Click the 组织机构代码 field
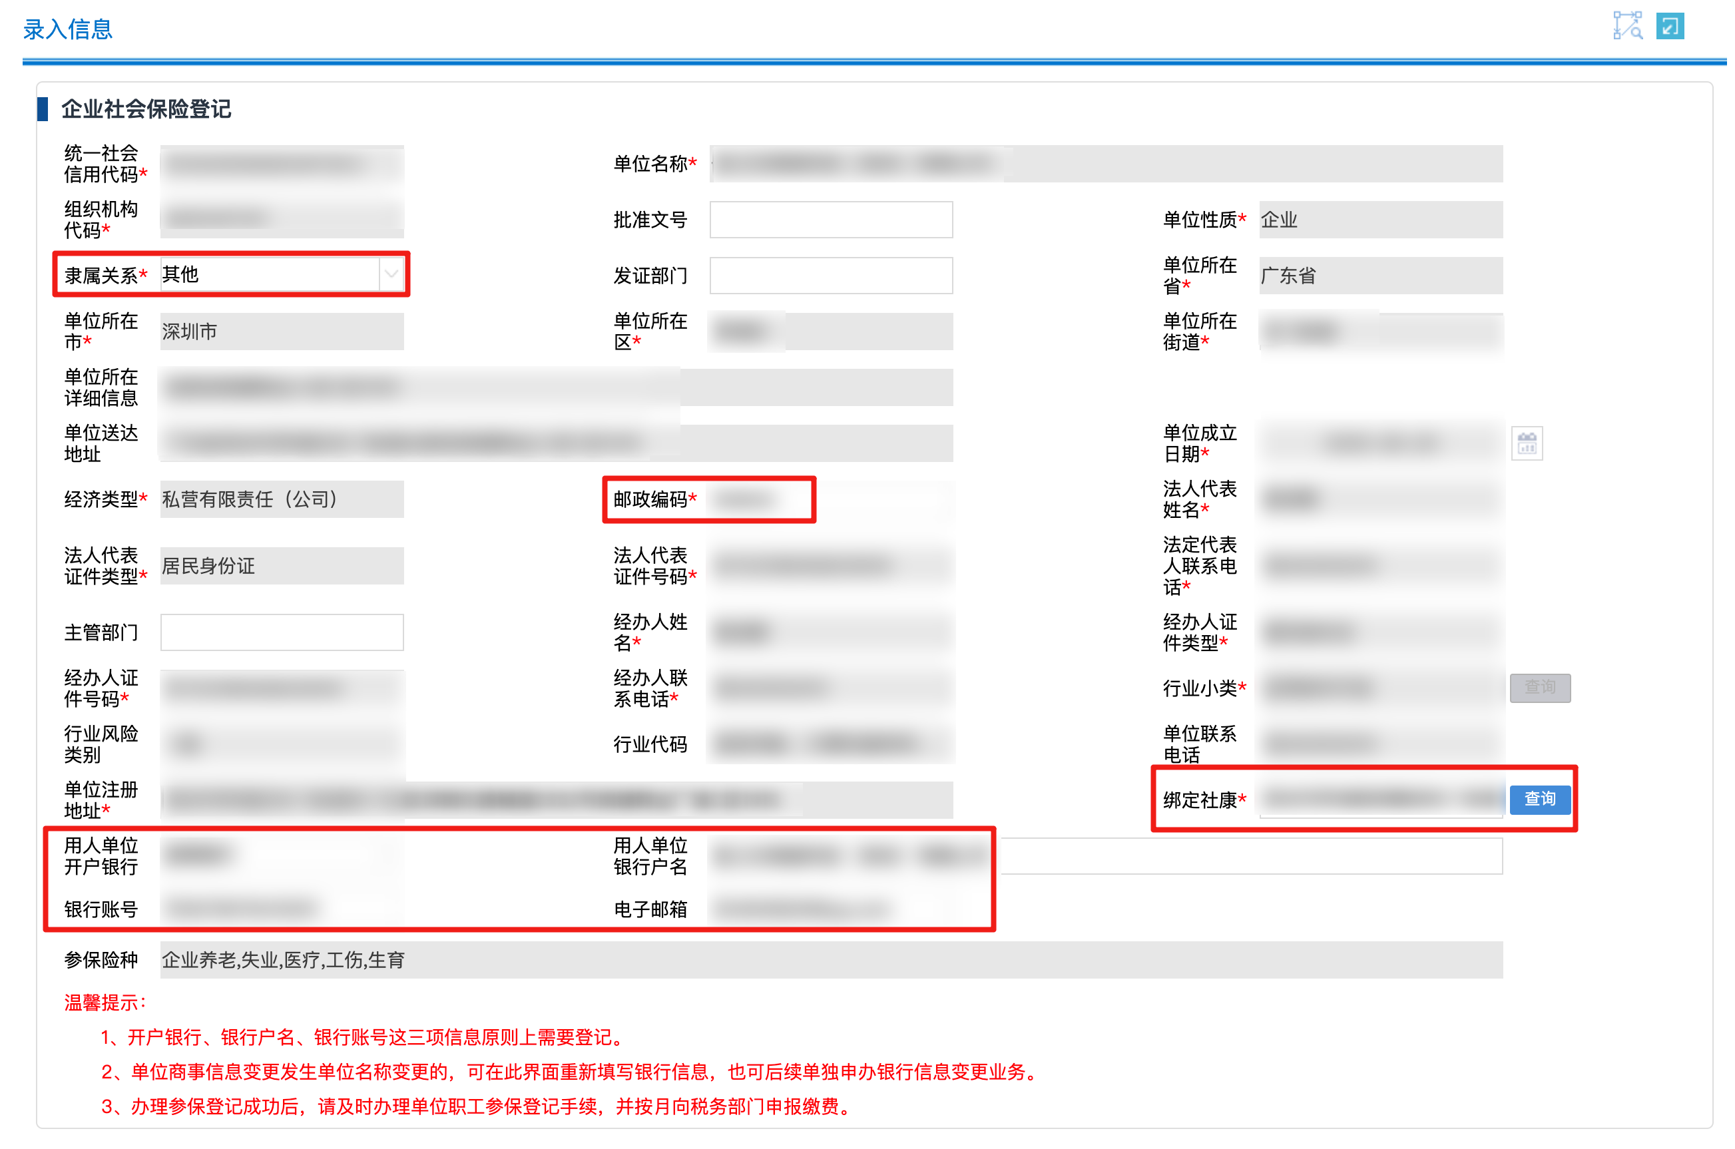Screen dimensions: 1735x1149 (282, 219)
